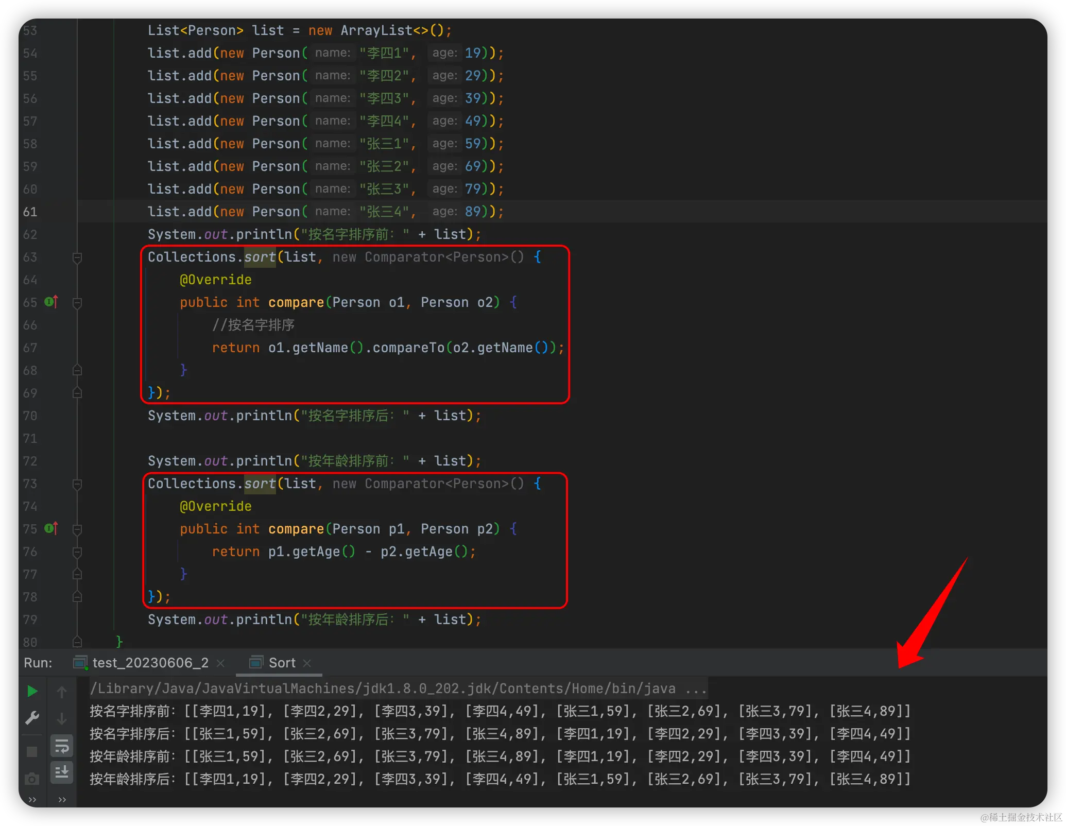Click the p1.getAge() expression on line 76
This screenshot has width=1066, height=826.
pyautogui.click(x=312, y=552)
